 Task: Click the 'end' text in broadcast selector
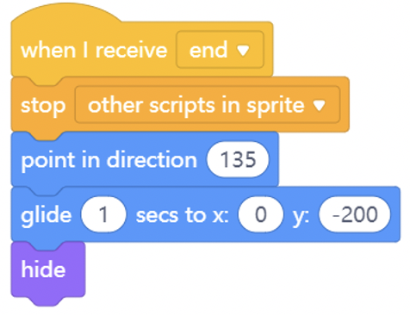click(208, 50)
